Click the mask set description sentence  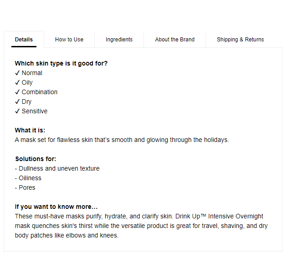click(x=122, y=140)
